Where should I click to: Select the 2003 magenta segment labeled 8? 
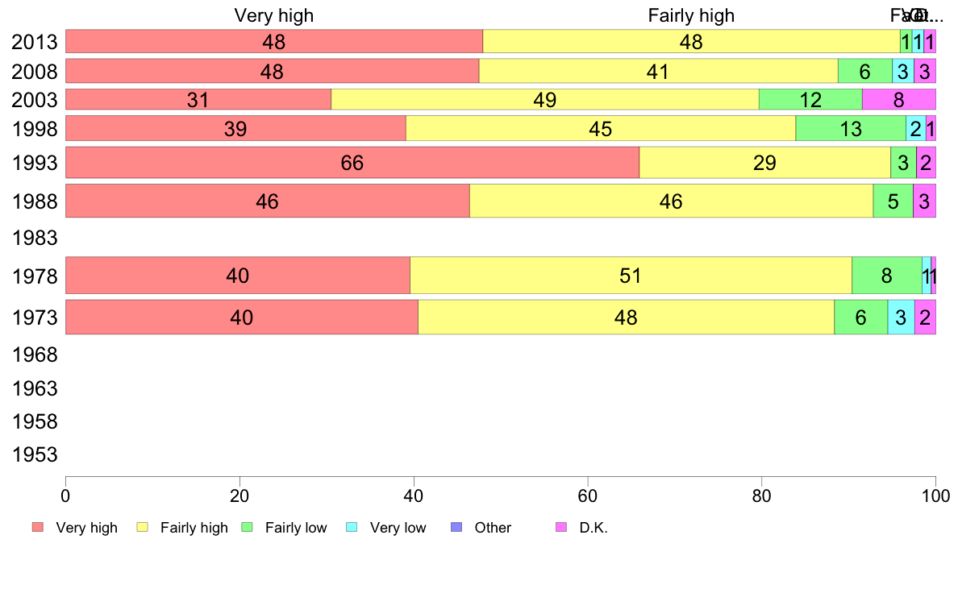tap(898, 100)
